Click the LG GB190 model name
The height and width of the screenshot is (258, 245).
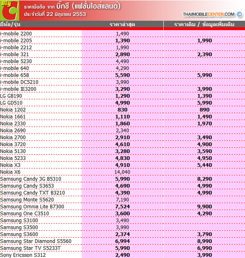(x=11, y=96)
